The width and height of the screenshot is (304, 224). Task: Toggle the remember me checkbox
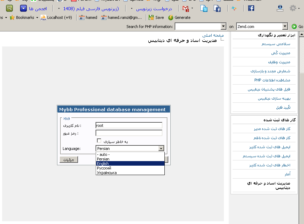tap(99, 141)
